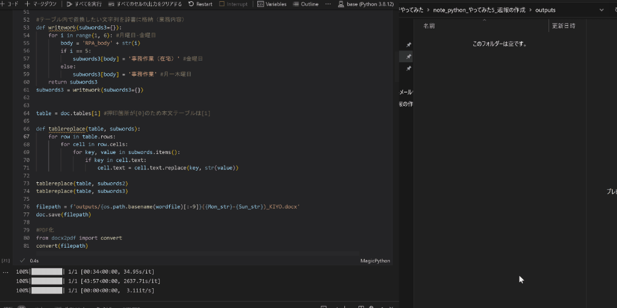Select kernel base (Python 3.8.12)
617x308 pixels.
[366, 4]
